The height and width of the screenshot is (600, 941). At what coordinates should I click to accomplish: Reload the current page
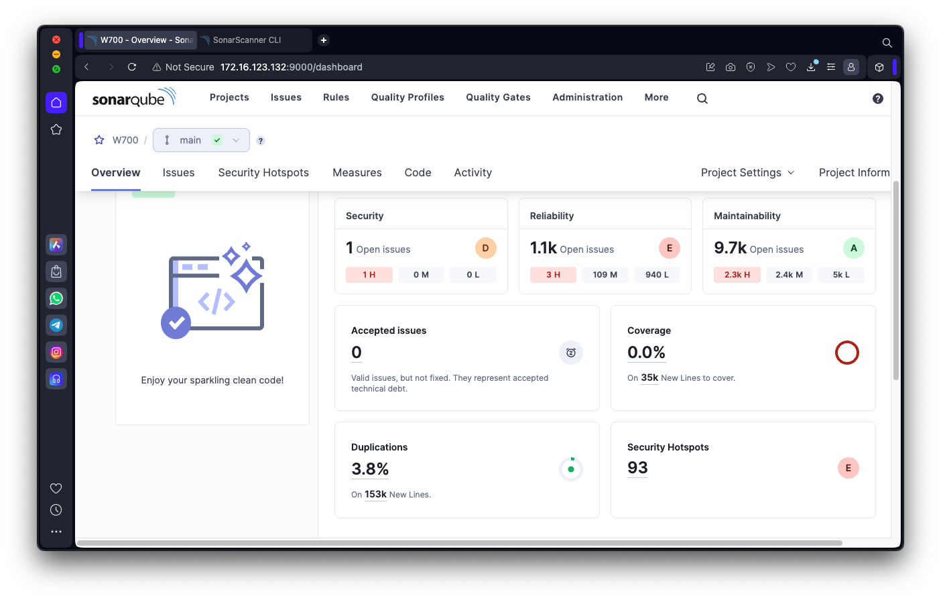132,67
